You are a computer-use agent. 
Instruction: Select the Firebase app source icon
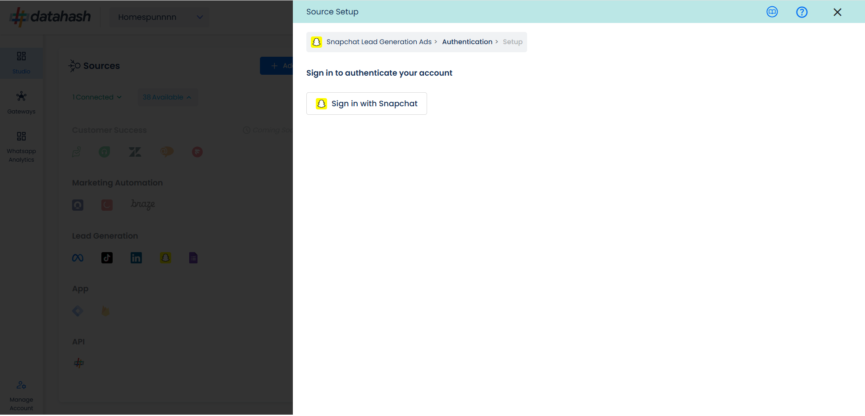pyautogui.click(x=105, y=311)
